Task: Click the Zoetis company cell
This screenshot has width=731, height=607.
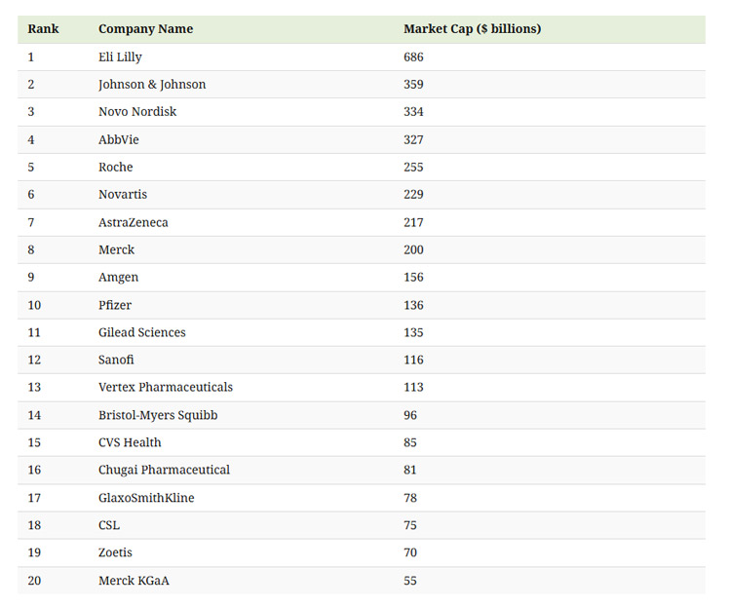Action: point(115,553)
